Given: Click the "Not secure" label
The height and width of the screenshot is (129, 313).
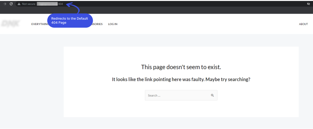Looking at the screenshot, I should [x=28, y=4].
